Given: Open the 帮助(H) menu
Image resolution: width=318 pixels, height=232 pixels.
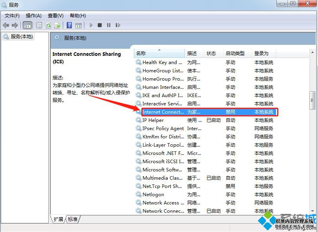Looking at the screenshot, I should 78,16.
